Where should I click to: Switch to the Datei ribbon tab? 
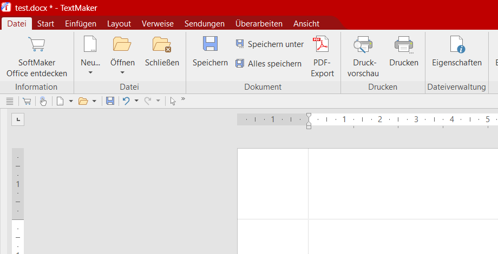tap(17, 24)
